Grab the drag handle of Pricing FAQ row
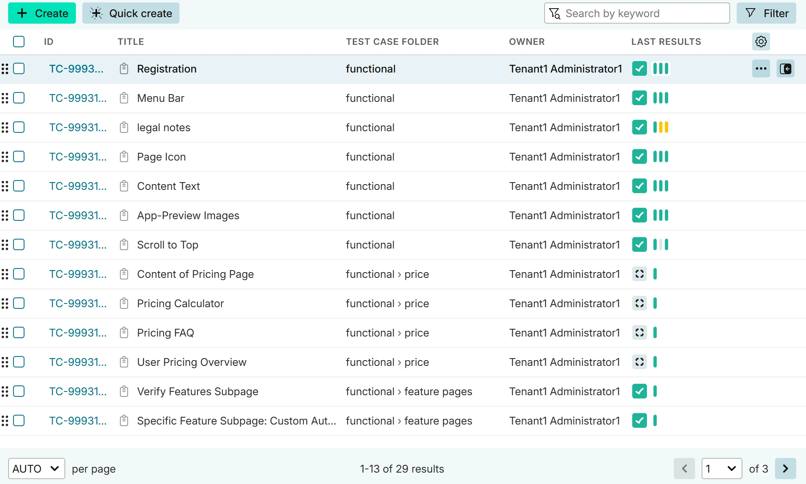Viewport: 806px width, 484px height. pos(5,333)
